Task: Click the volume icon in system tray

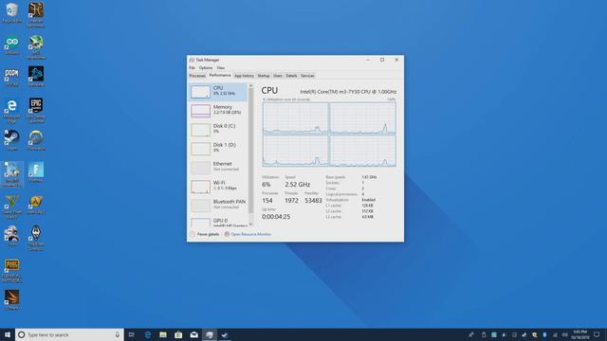Action: pyautogui.click(x=565, y=334)
